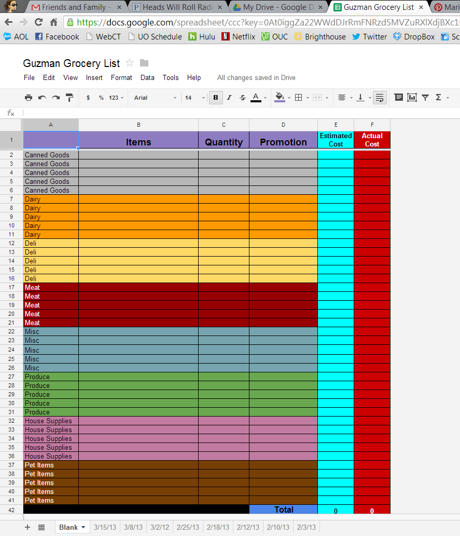Click the formula bar input field

(239, 113)
